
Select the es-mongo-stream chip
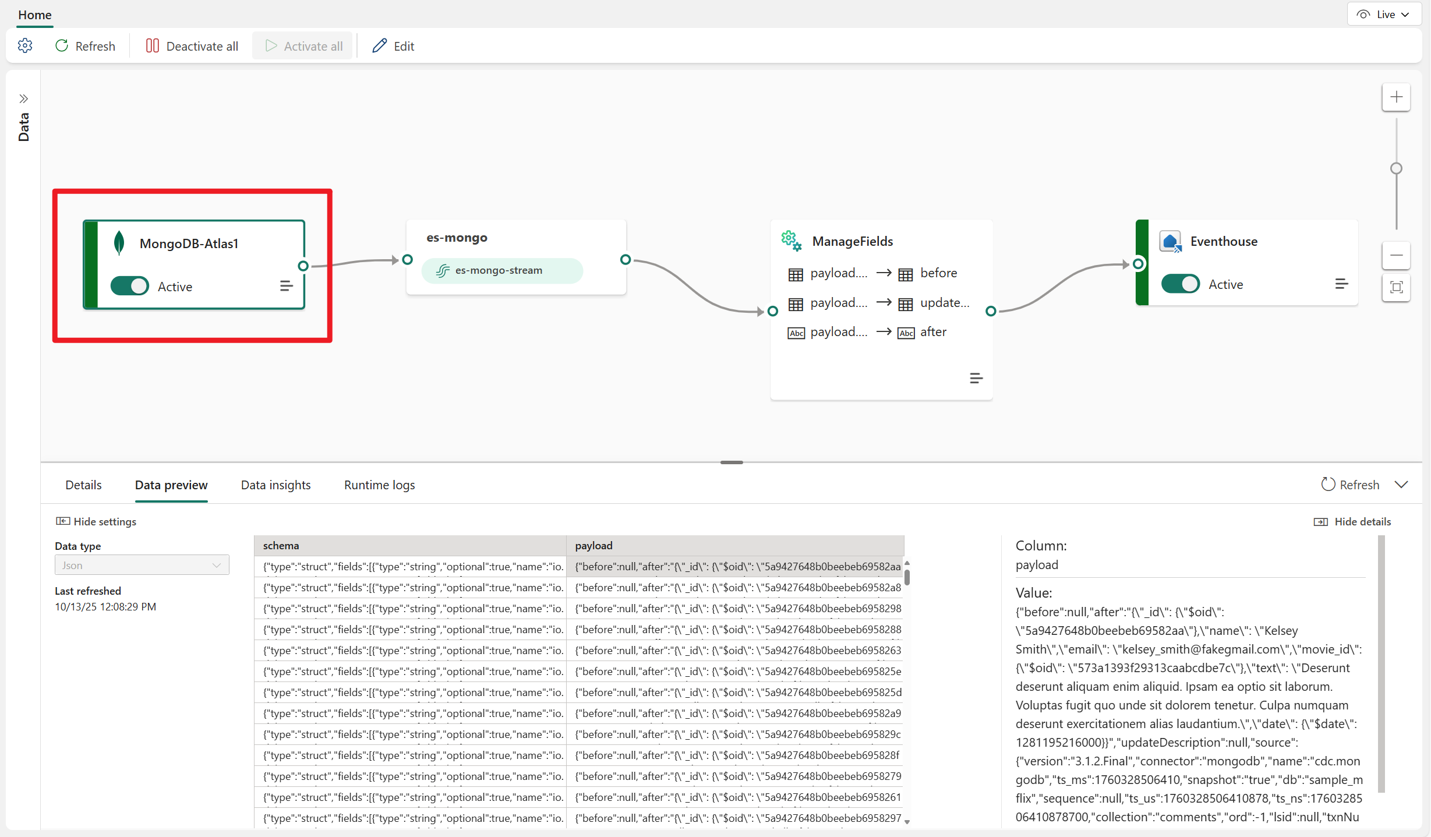click(x=501, y=271)
